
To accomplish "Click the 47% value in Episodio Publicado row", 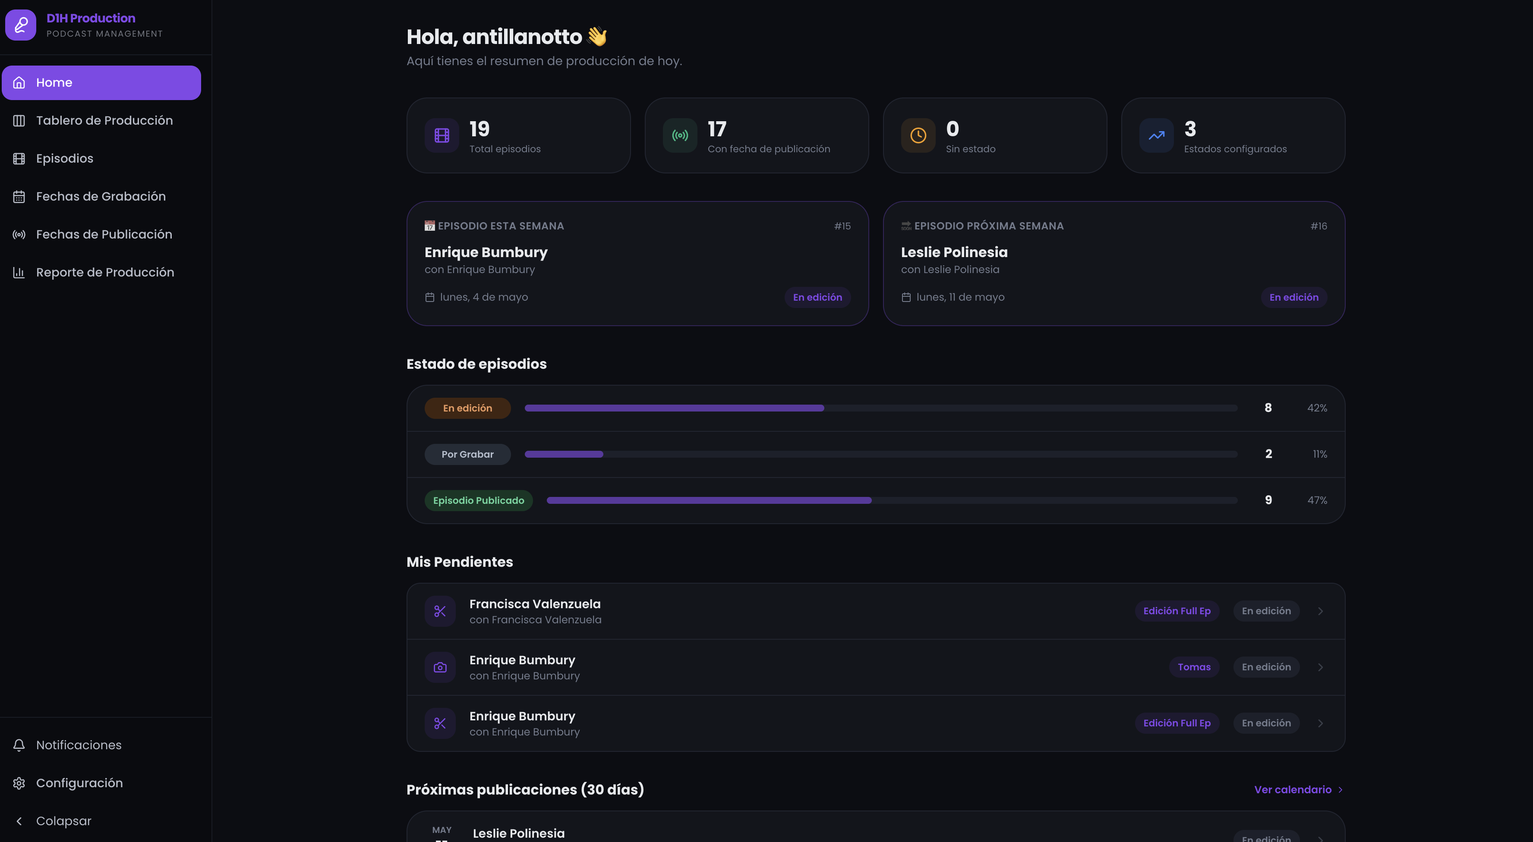I will pos(1317,501).
